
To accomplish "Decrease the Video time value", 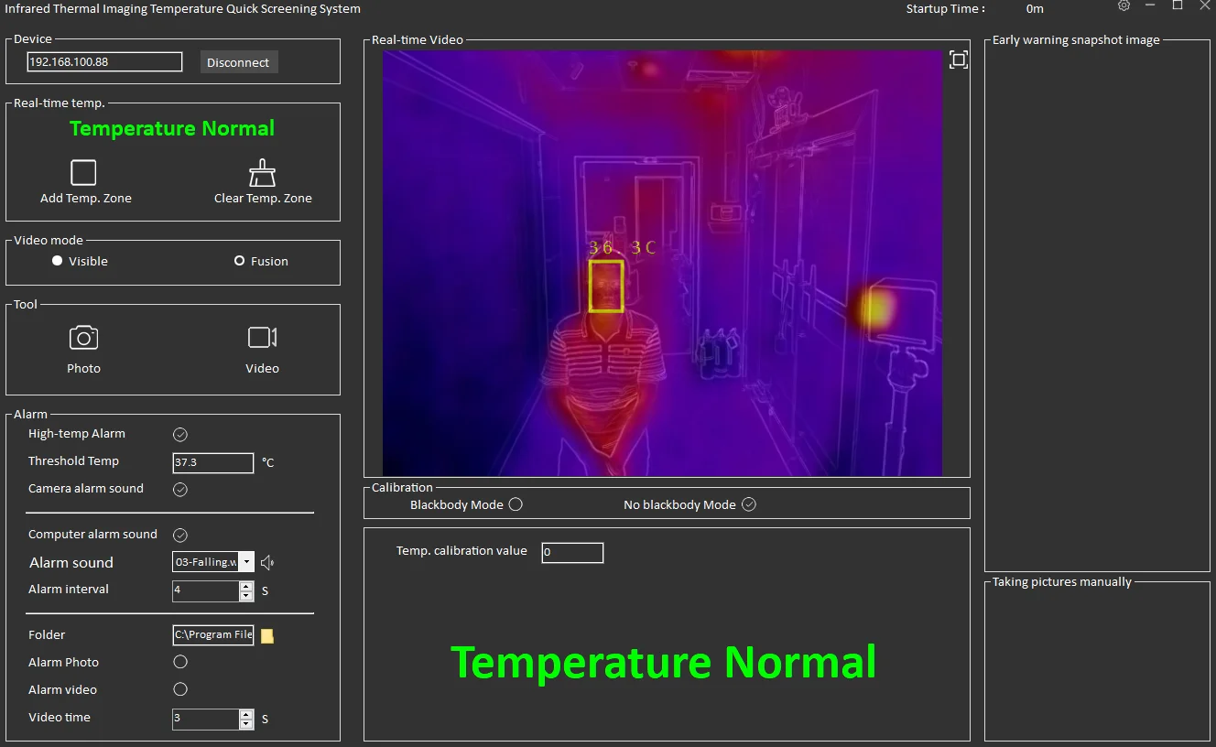I will point(245,724).
